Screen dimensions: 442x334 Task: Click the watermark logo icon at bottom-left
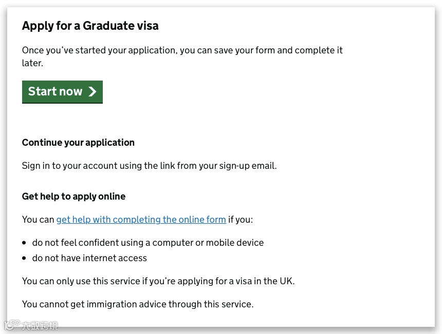(11, 325)
